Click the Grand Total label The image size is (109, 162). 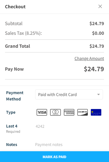[x=18, y=46]
